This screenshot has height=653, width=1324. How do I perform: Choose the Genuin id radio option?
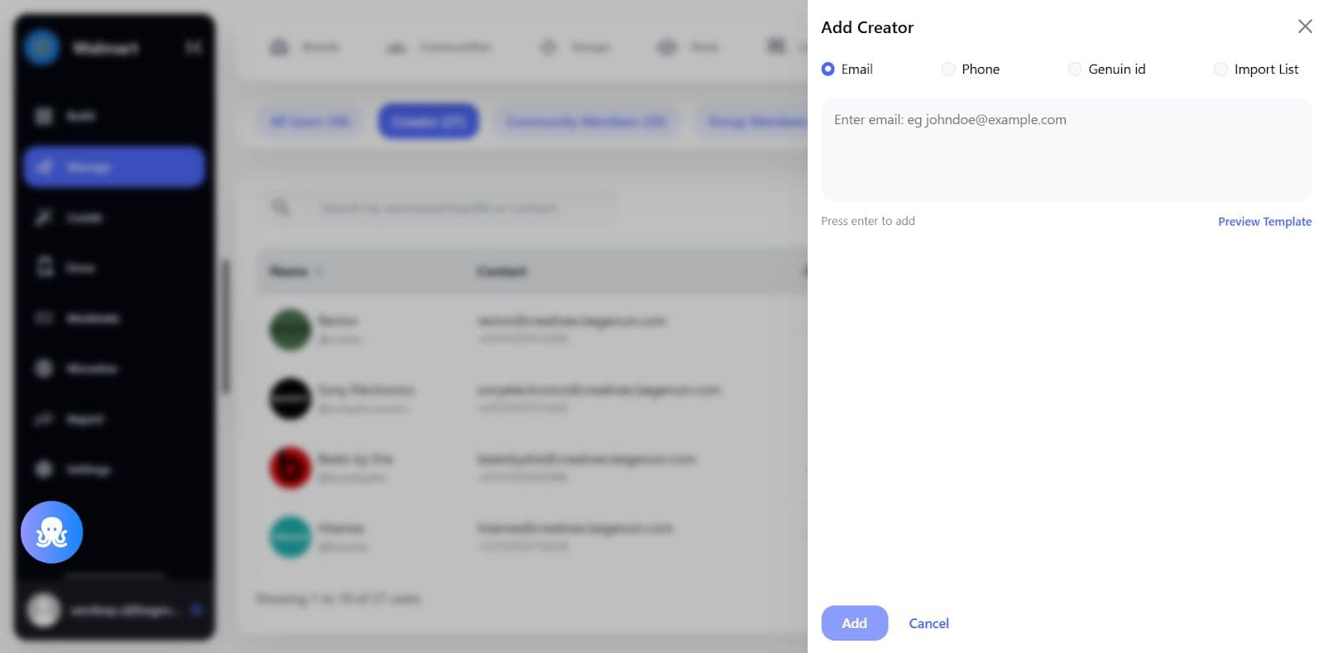1075,70
